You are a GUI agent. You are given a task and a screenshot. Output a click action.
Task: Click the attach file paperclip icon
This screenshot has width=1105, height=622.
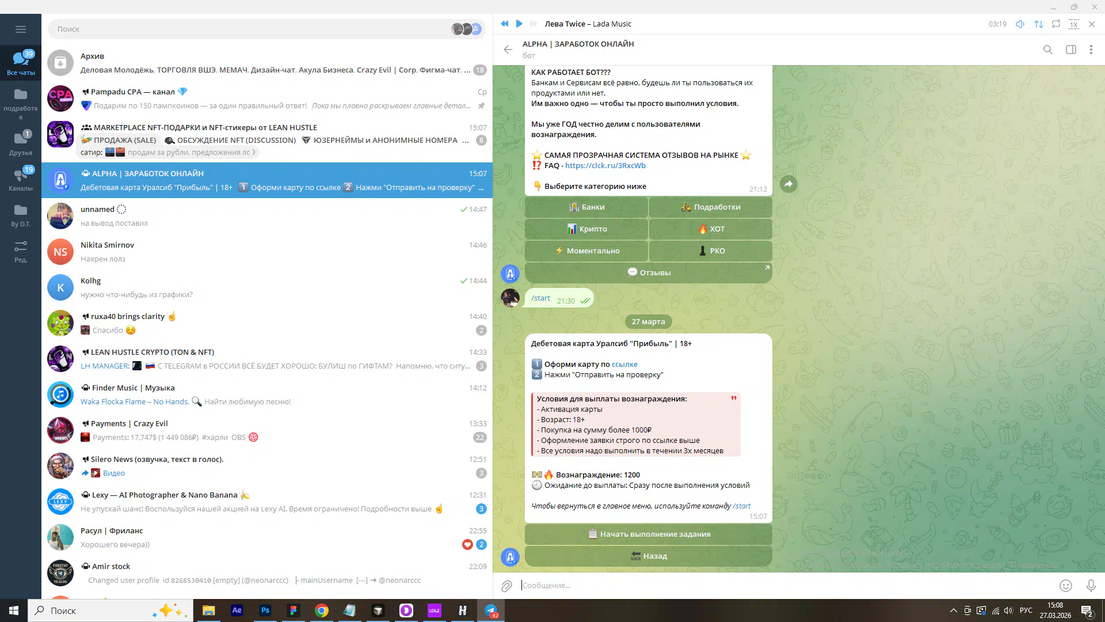pyautogui.click(x=506, y=586)
